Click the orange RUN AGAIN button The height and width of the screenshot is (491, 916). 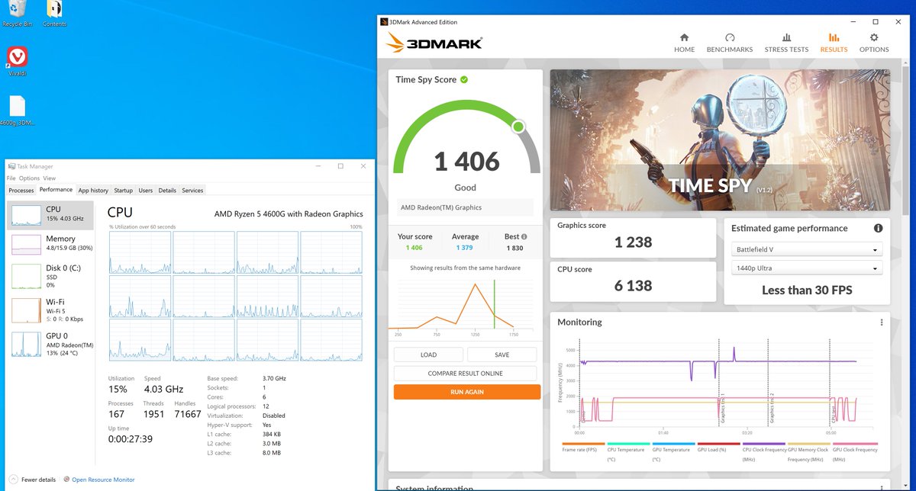467,392
